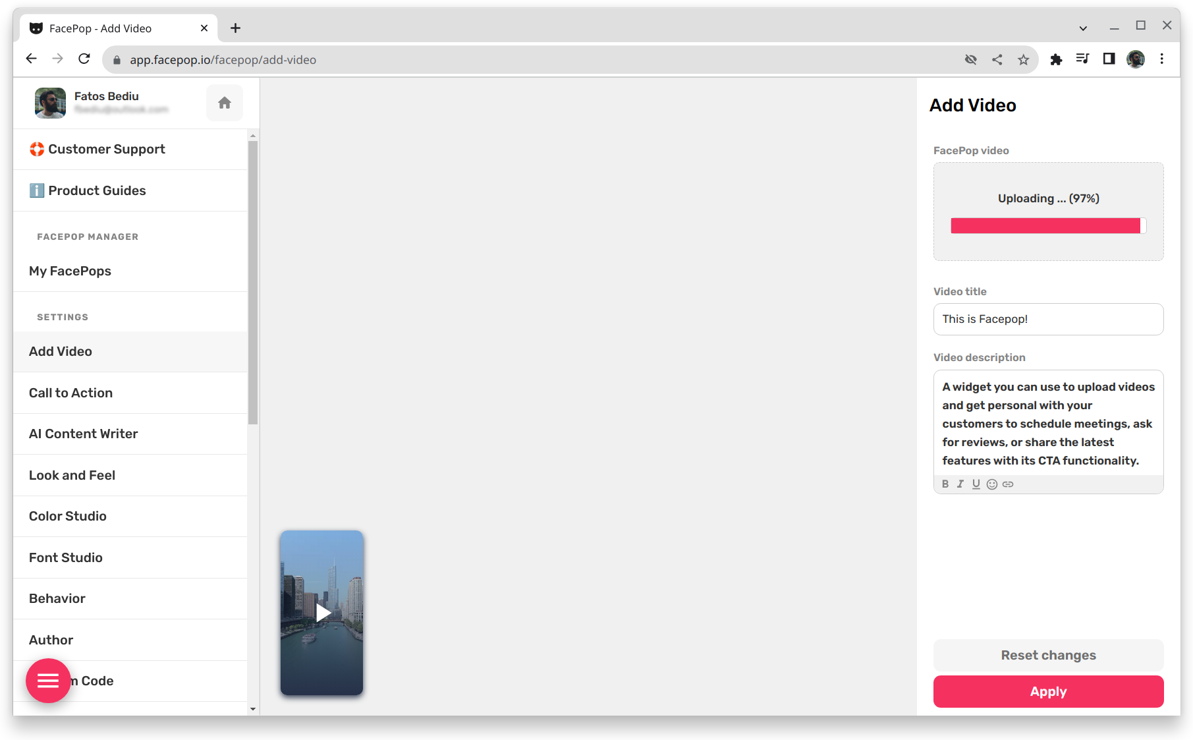Click the home icon button in sidebar
The width and height of the screenshot is (1193, 740).
pos(225,103)
